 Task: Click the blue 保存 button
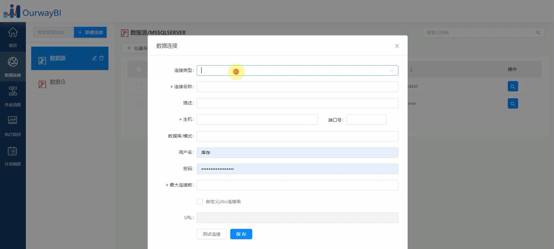241,234
